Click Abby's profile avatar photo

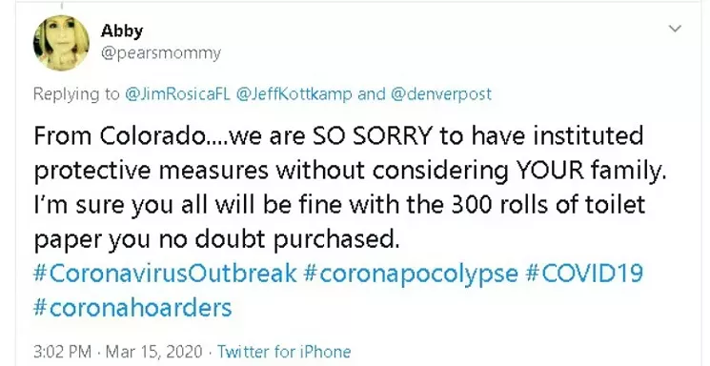click(61, 43)
